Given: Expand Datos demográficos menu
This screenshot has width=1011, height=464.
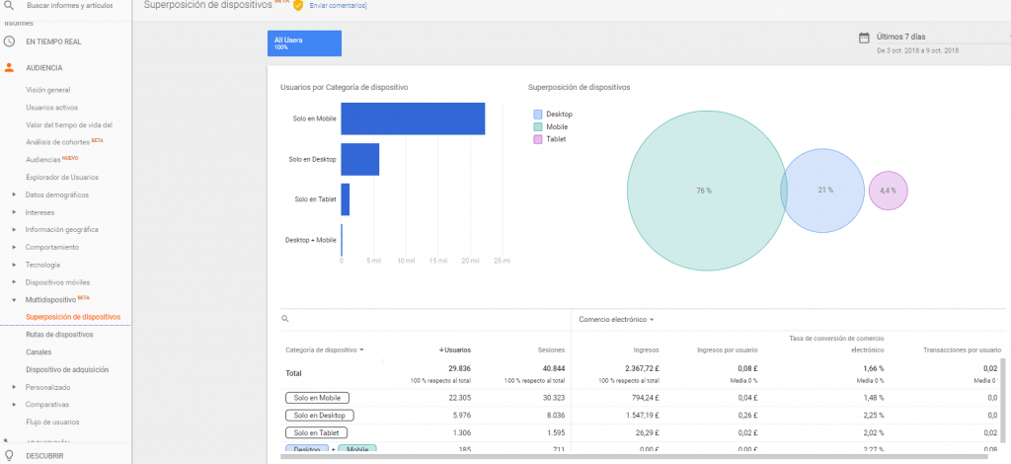Looking at the screenshot, I should pos(56,194).
